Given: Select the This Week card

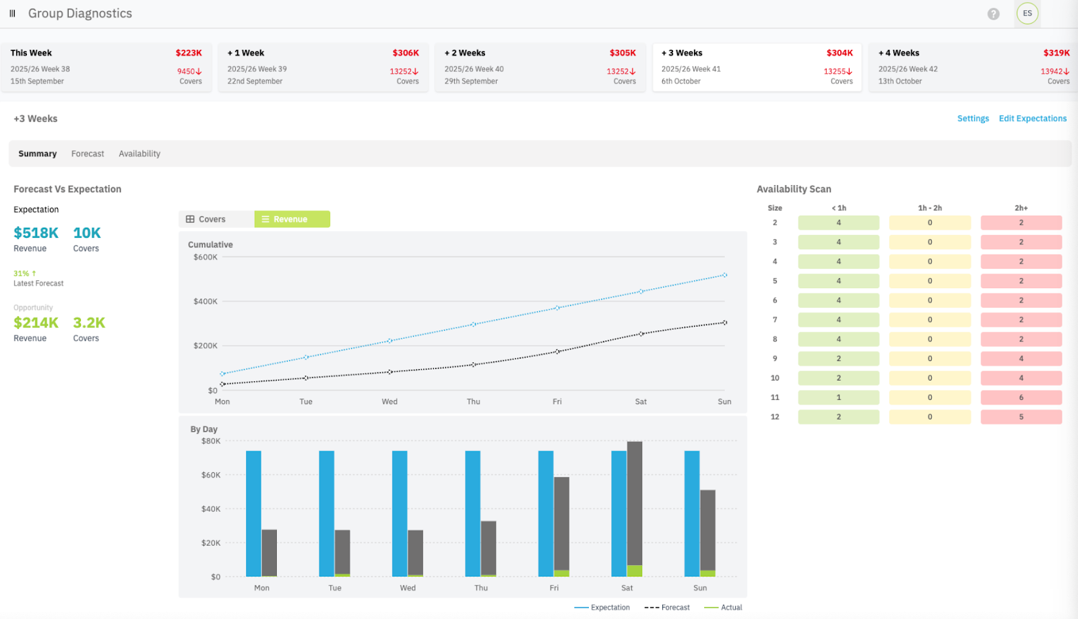Looking at the screenshot, I should [106, 67].
